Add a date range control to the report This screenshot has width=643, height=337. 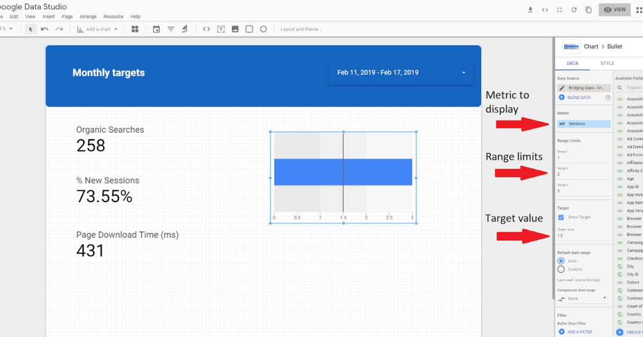click(x=156, y=29)
